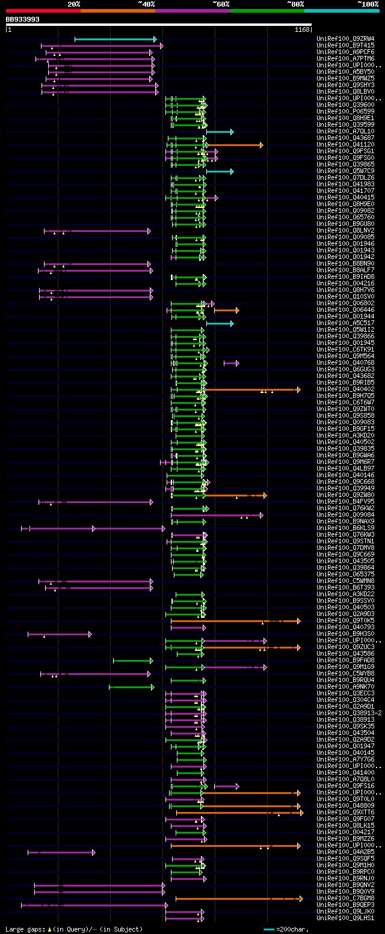Select label UniRef100_Q9LHS1
The height and width of the screenshot is (934, 385).
pyautogui.click(x=345, y=918)
